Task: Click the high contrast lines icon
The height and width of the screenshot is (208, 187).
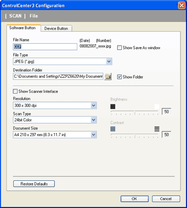Action: pos(157,129)
